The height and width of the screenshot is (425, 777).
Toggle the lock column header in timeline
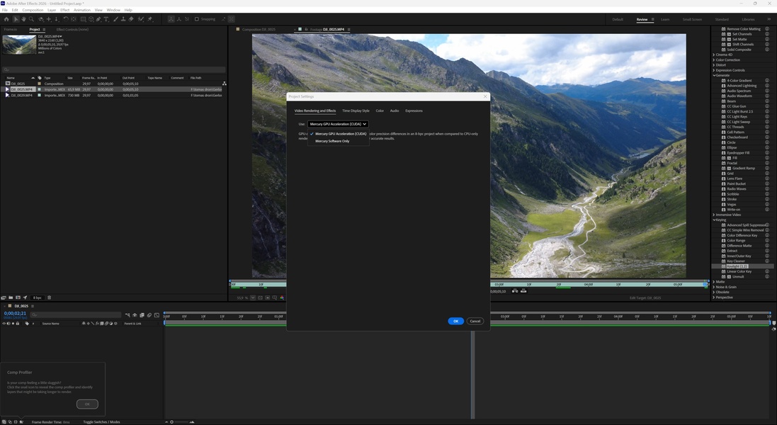coord(17,324)
